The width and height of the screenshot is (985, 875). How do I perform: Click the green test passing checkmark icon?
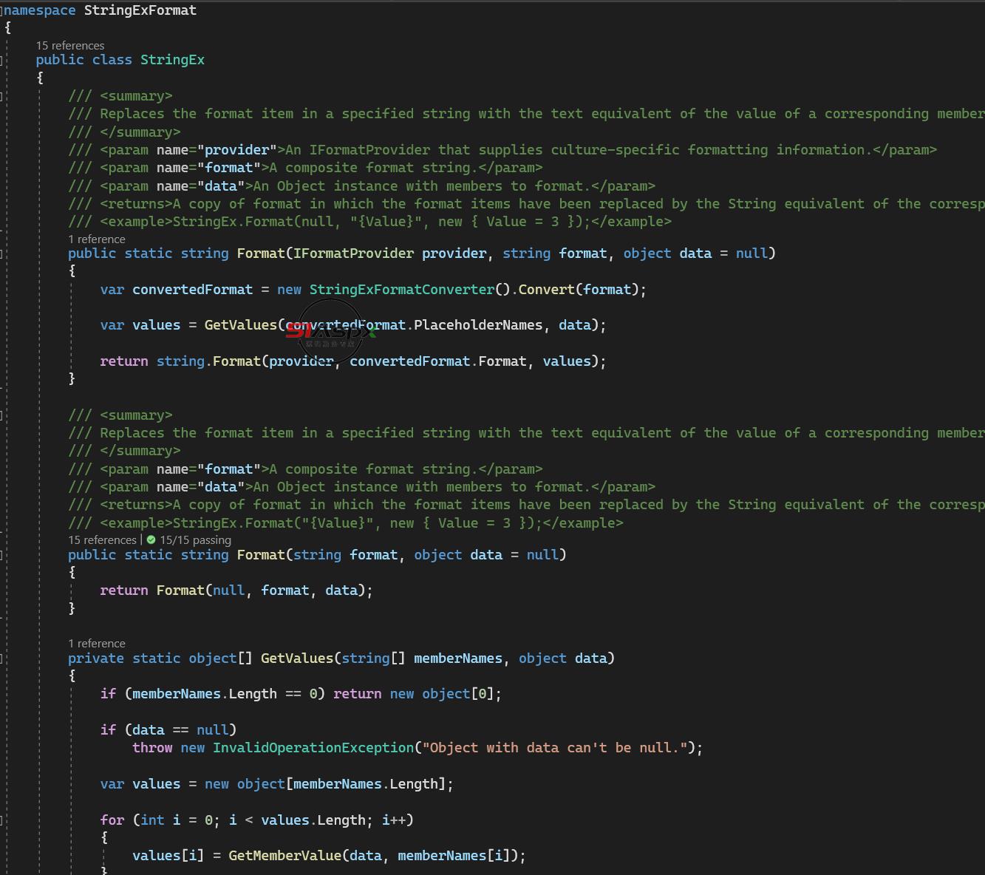coord(151,540)
